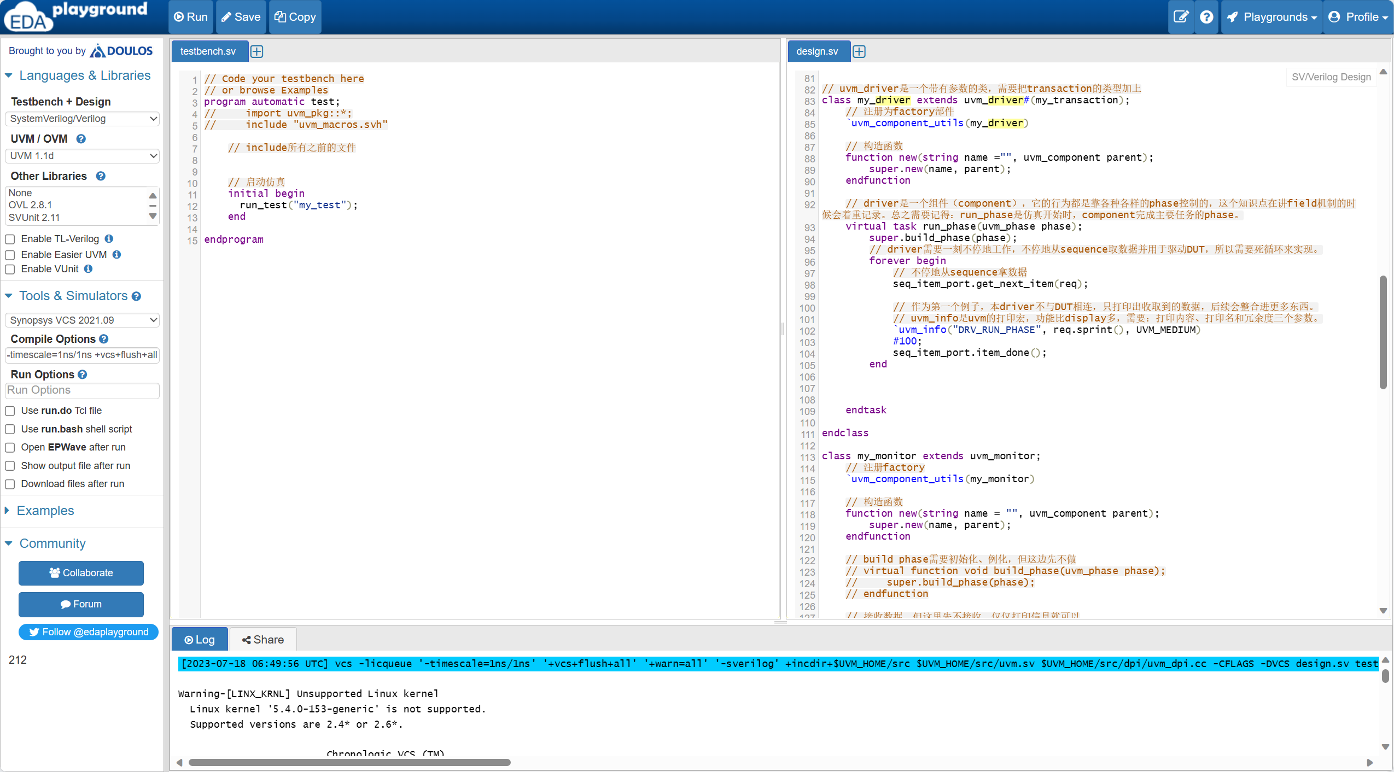Click the Copy button
This screenshot has width=1394, height=772.
tap(295, 17)
